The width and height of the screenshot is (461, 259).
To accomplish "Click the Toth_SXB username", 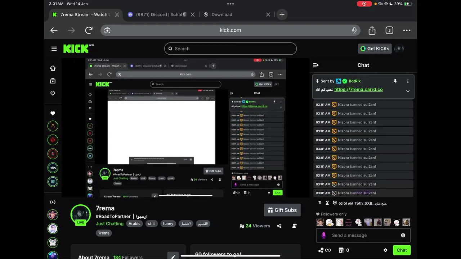I will [x=363, y=203].
